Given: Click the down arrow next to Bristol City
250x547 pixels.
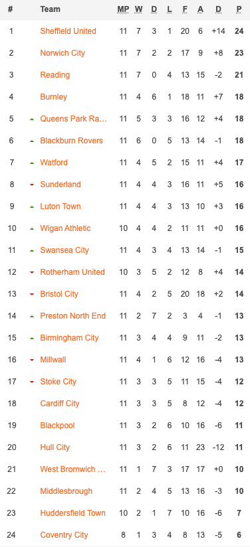Looking at the screenshot, I should [x=32, y=294].
